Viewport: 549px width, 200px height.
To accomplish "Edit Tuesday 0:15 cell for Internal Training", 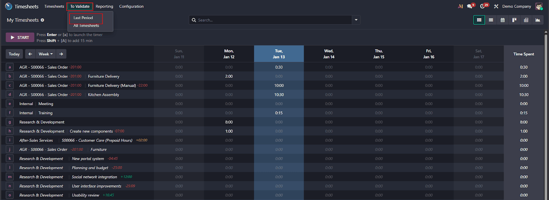I will [279, 113].
